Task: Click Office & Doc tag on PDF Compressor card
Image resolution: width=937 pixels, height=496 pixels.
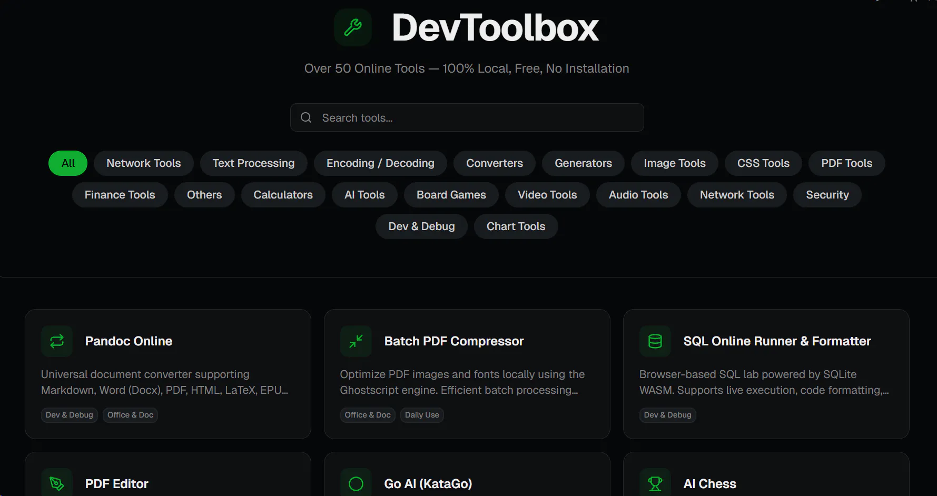Action: click(x=368, y=415)
